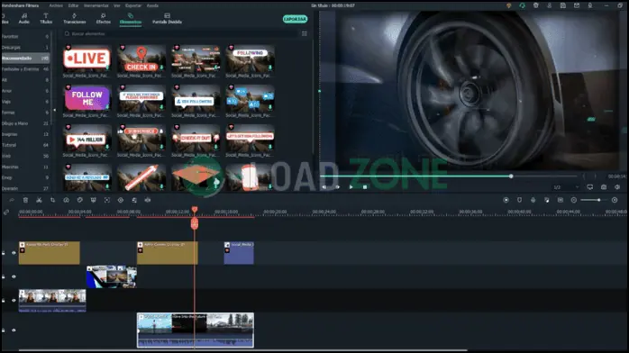Click the audio waveform icon in timeline toolbar
This screenshot has width=629, height=353.
148,200
